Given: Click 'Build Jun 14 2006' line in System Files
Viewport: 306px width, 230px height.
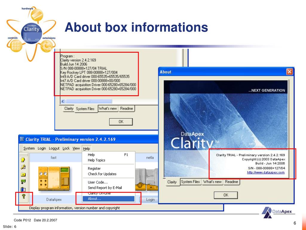Looking at the screenshot, I should pos(74,64).
